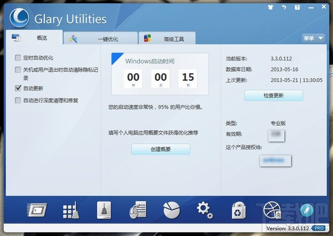333x236 pixels.
Task: Click the status bar Version: 3.3.0.112 text
Action: click(287, 228)
